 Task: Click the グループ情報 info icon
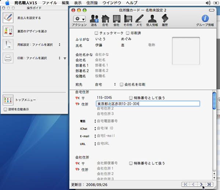(x=205, y=19)
